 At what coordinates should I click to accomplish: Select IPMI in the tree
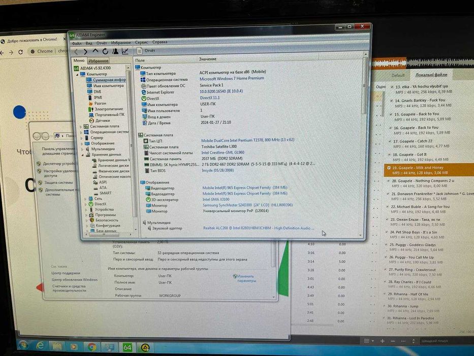pos(95,98)
